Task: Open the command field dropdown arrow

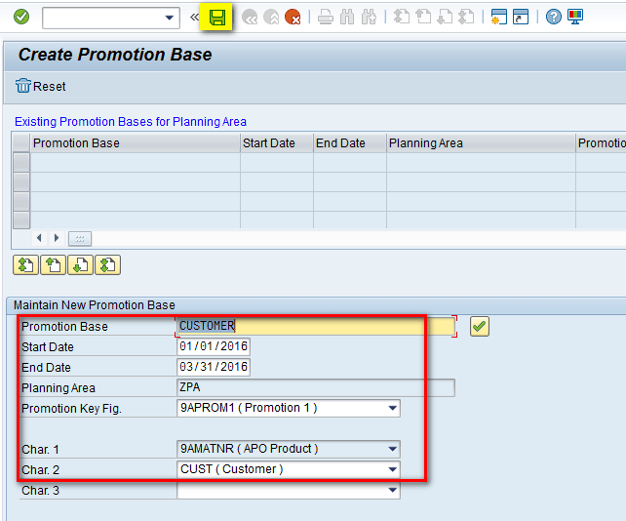Action: click(171, 18)
